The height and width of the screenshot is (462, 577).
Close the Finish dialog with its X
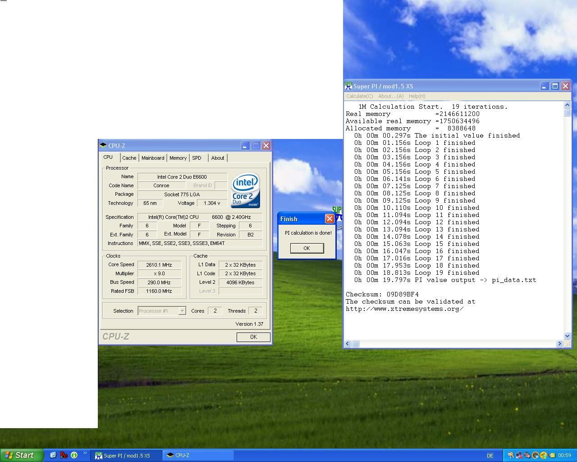(x=330, y=219)
